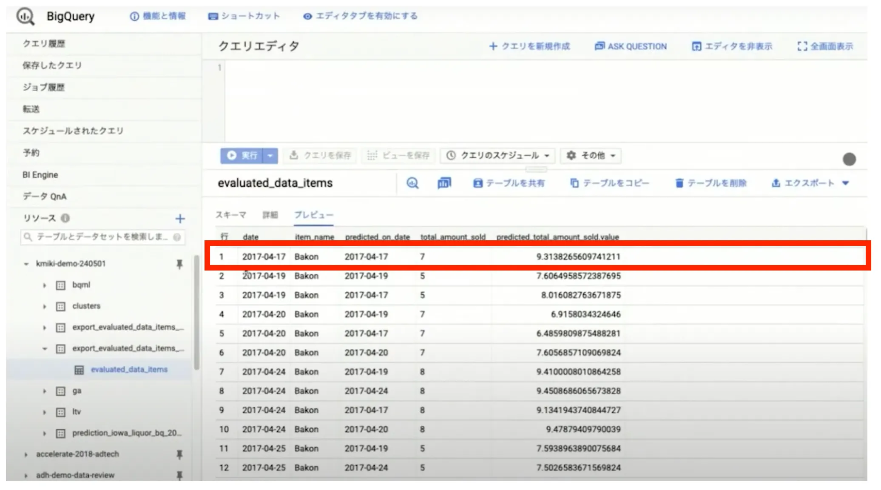Image resolution: width=881 pixels, height=490 pixels.
Task: Switch to the スキーマ tab
Action: pyautogui.click(x=231, y=215)
